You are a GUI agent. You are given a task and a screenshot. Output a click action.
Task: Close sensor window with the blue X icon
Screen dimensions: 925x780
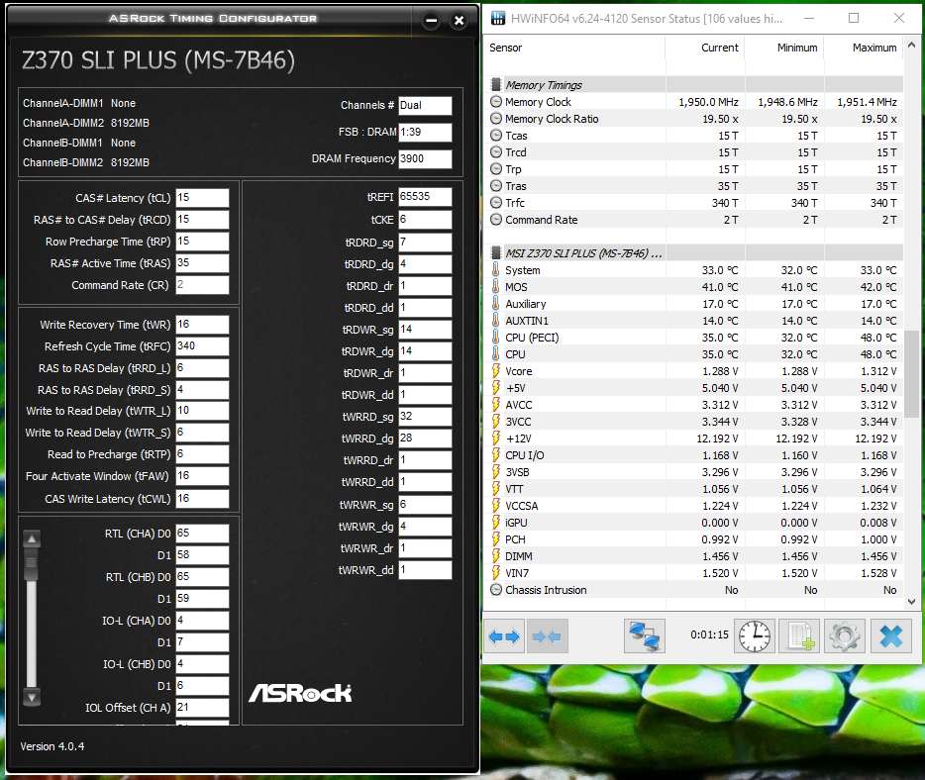click(890, 636)
